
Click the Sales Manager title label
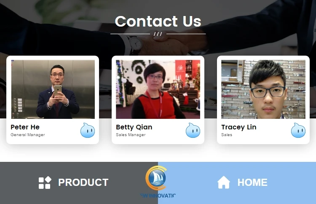point(131,135)
